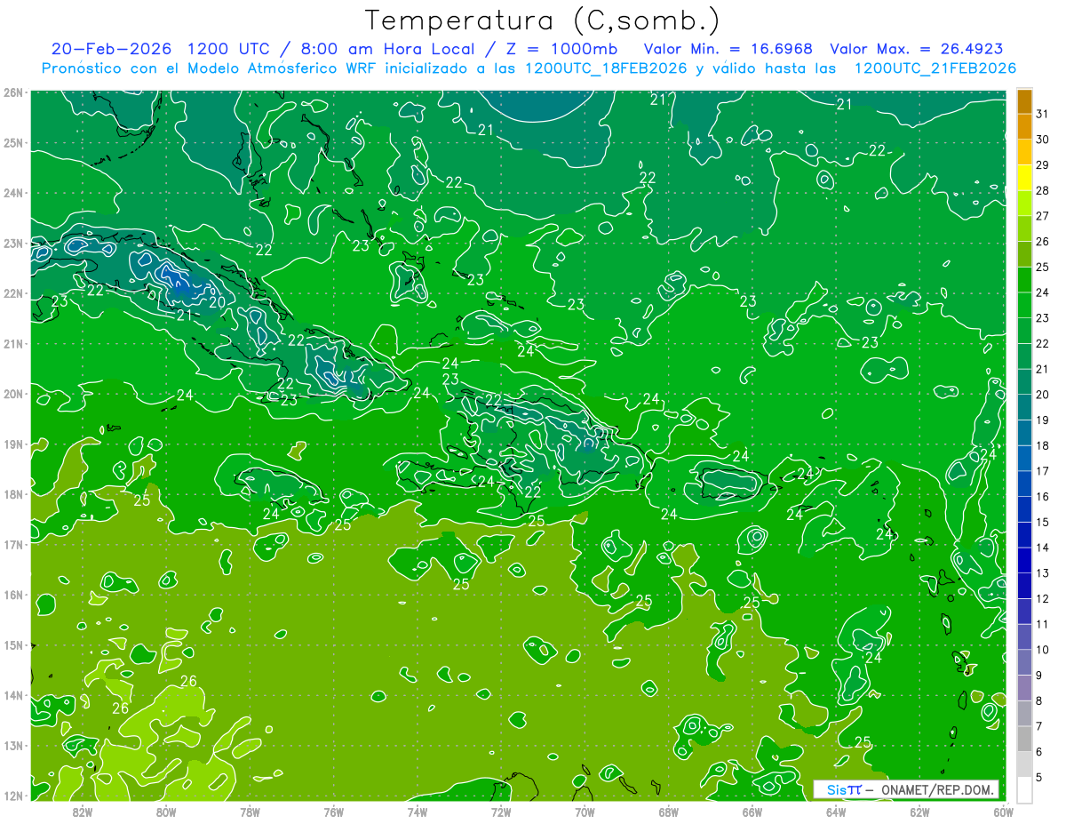Image resolution: width=1066 pixels, height=824 pixels.
Task: Click the dark blue swatch between 13 and 14
Action: click(x=1024, y=560)
